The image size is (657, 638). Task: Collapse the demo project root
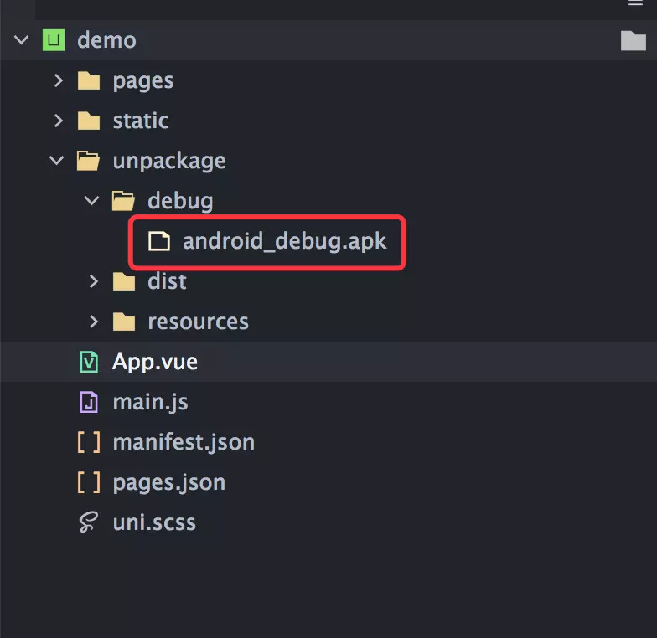(x=22, y=40)
